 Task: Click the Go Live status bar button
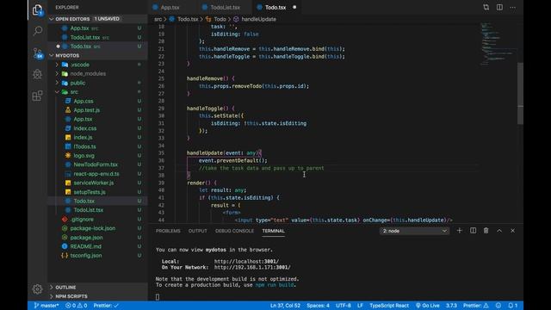(427, 306)
